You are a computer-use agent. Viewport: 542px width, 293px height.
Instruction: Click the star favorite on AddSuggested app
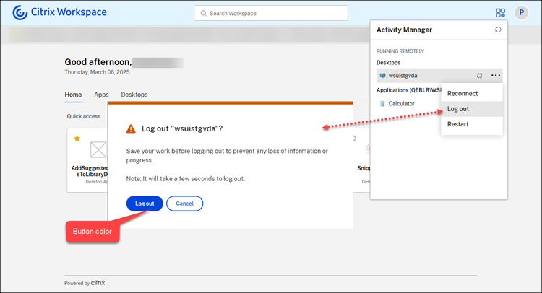point(77,139)
